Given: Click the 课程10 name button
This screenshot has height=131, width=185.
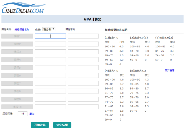Looking at the screenshot, I should (17, 107).
